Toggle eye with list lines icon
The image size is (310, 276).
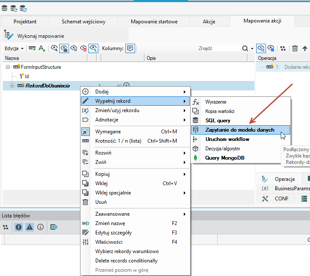[74, 48]
